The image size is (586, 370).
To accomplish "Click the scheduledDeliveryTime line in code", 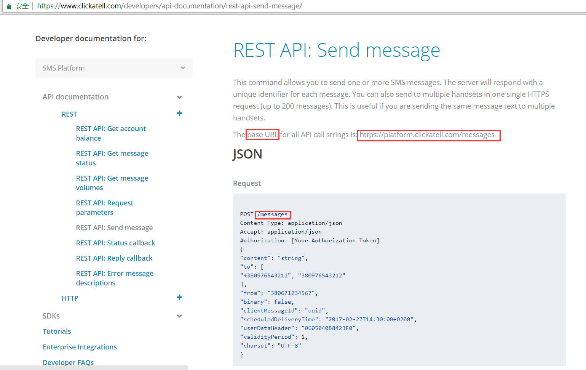I will (328, 319).
